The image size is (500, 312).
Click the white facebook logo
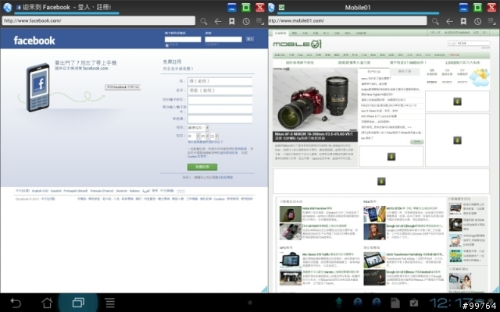click(34, 41)
